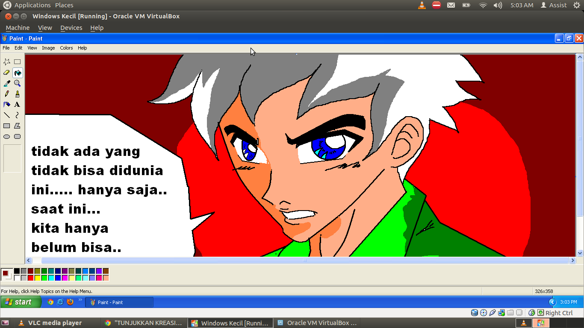Click VirtualBox USB devices status icon
584x328 pixels.
click(x=492, y=313)
